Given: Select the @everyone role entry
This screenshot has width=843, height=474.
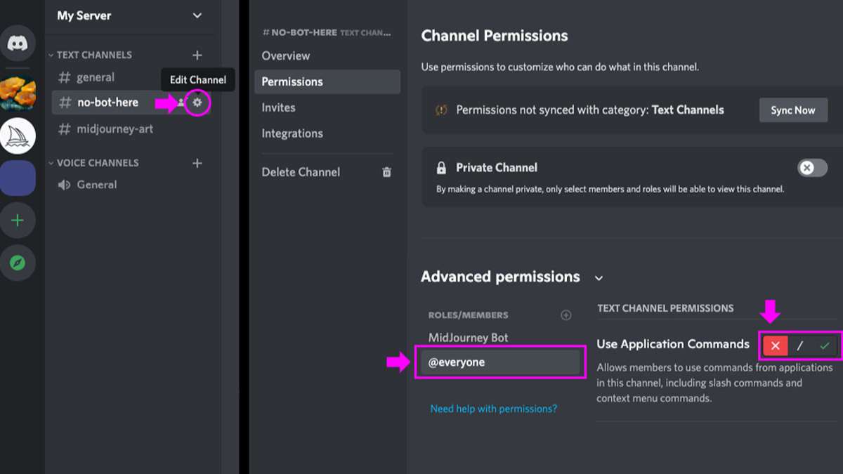Looking at the screenshot, I should [x=499, y=362].
